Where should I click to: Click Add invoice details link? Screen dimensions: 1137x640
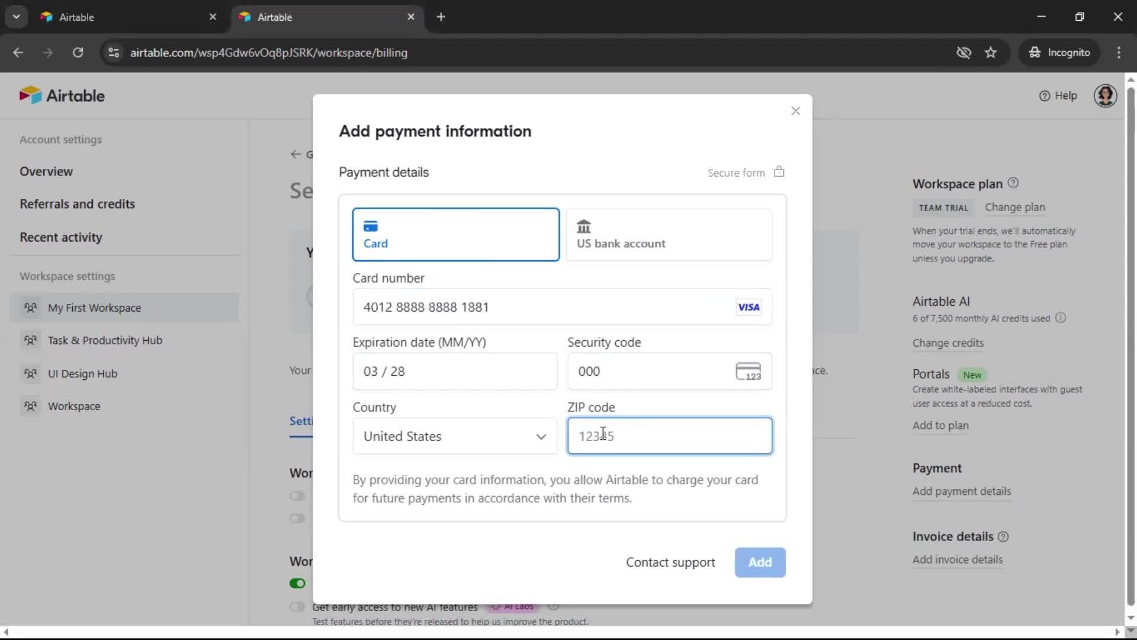pyautogui.click(x=958, y=559)
